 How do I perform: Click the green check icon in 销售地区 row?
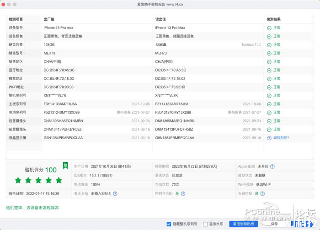(269, 62)
